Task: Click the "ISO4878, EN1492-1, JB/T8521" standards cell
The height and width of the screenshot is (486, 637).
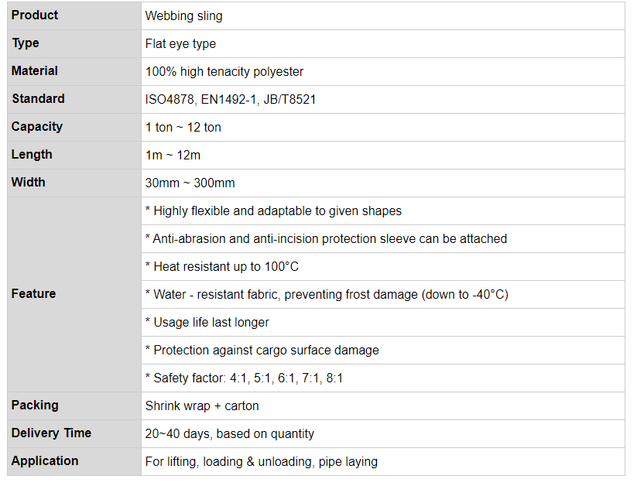Action: point(231,100)
